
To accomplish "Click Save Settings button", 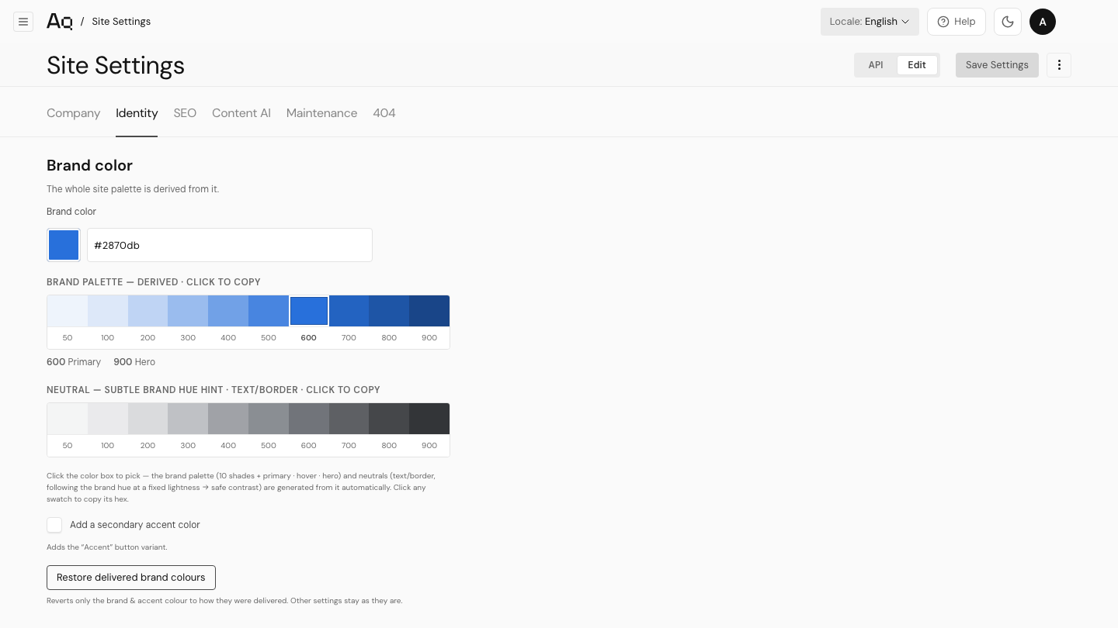I will 997,65.
